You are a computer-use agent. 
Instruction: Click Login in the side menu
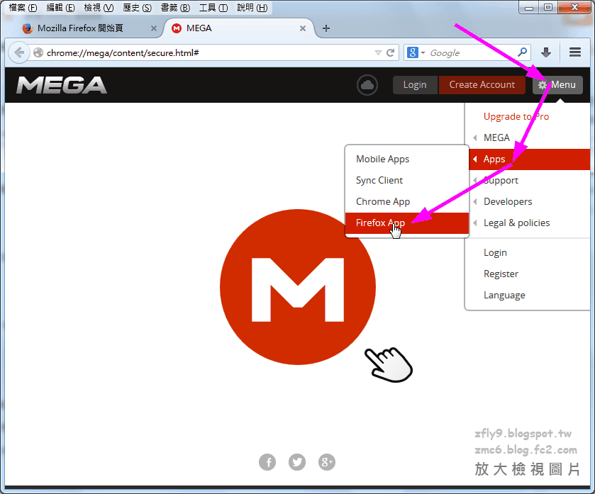[x=495, y=253]
